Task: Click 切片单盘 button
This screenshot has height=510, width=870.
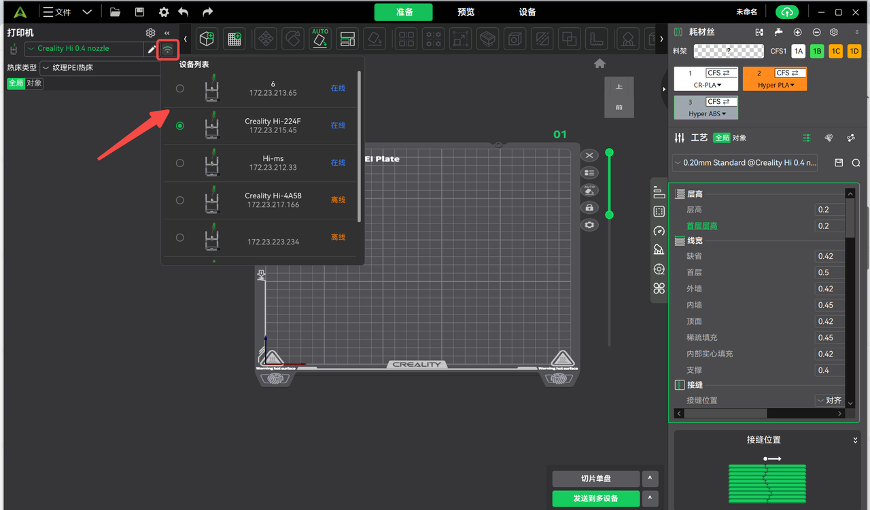Action: coord(596,479)
